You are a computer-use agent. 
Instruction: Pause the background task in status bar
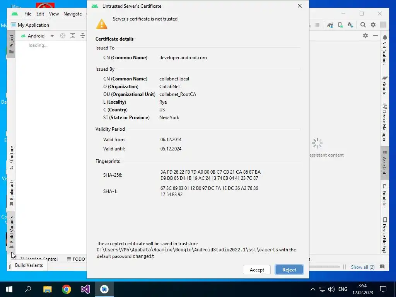tap(345, 267)
